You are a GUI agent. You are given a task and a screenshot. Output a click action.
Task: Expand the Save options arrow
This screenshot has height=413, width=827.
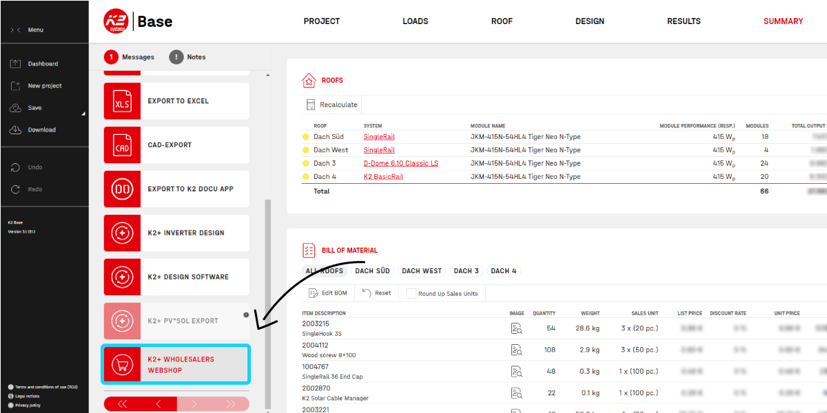pyautogui.click(x=83, y=114)
